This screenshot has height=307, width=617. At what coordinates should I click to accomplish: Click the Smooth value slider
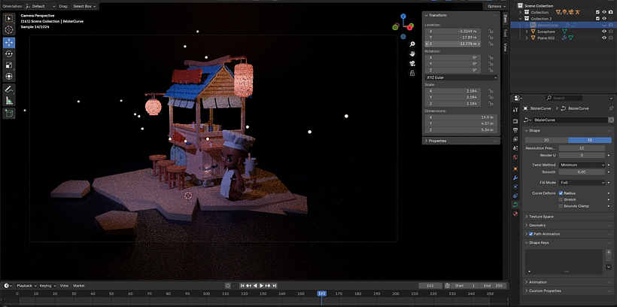click(582, 172)
